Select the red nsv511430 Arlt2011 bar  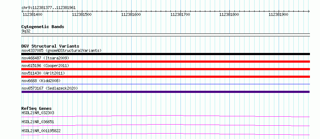tap(165, 77)
